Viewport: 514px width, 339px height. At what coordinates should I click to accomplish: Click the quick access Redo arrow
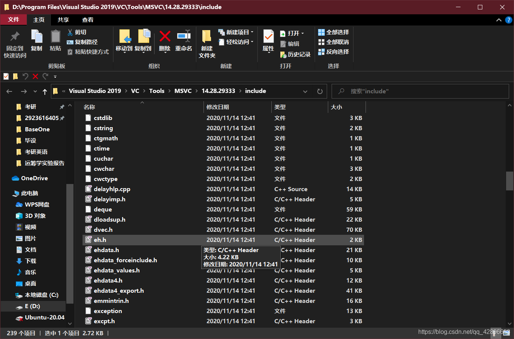click(46, 76)
